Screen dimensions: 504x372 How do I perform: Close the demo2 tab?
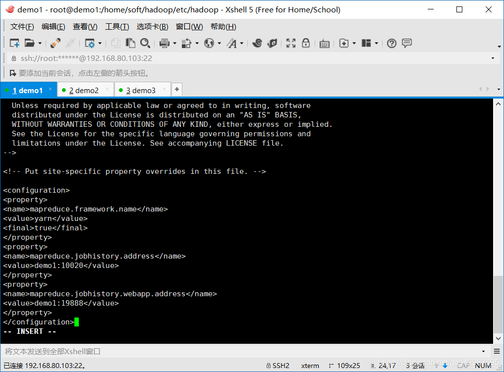click(x=108, y=89)
